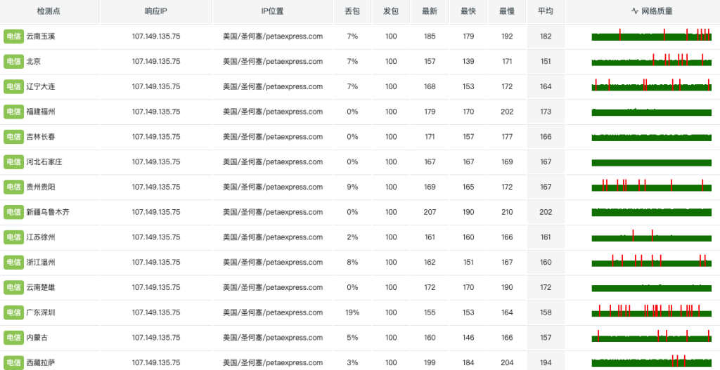Click the 电信 badge beside 云南玉溪
This screenshot has width=720, height=370.
[13, 37]
